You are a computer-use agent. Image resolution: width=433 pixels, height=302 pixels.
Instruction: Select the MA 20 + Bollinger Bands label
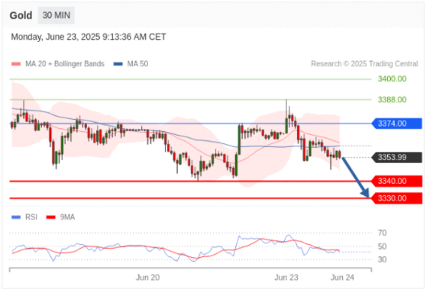tap(65, 64)
